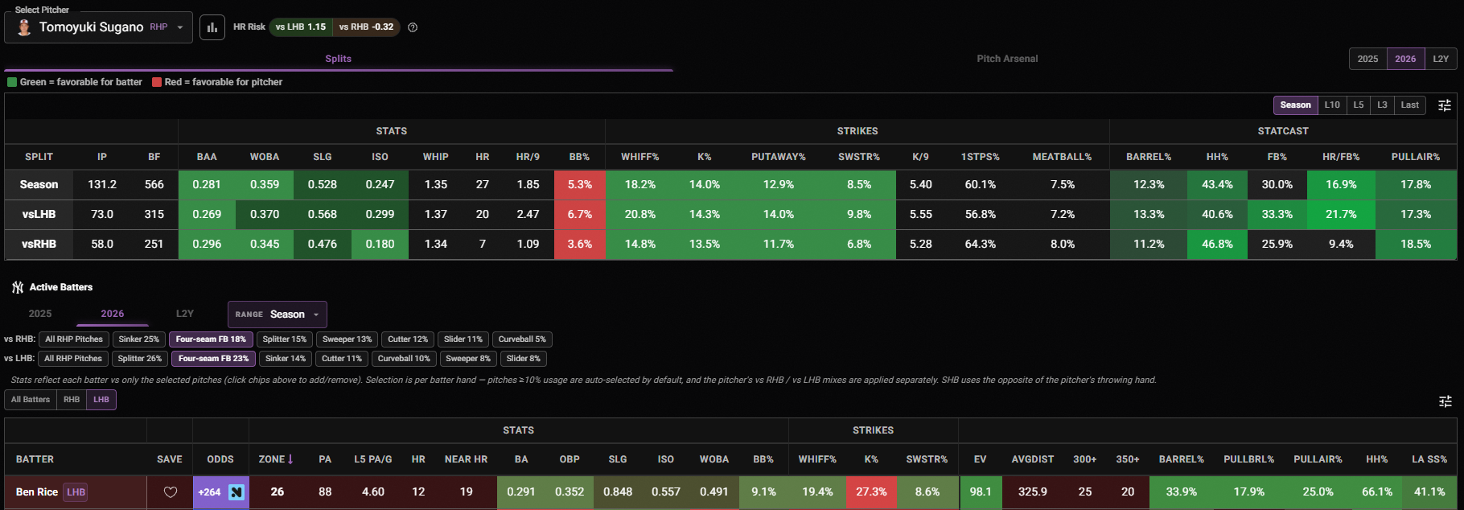Sort batters table by PULLBRL% header
The width and height of the screenshot is (1464, 510).
[x=1248, y=459]
